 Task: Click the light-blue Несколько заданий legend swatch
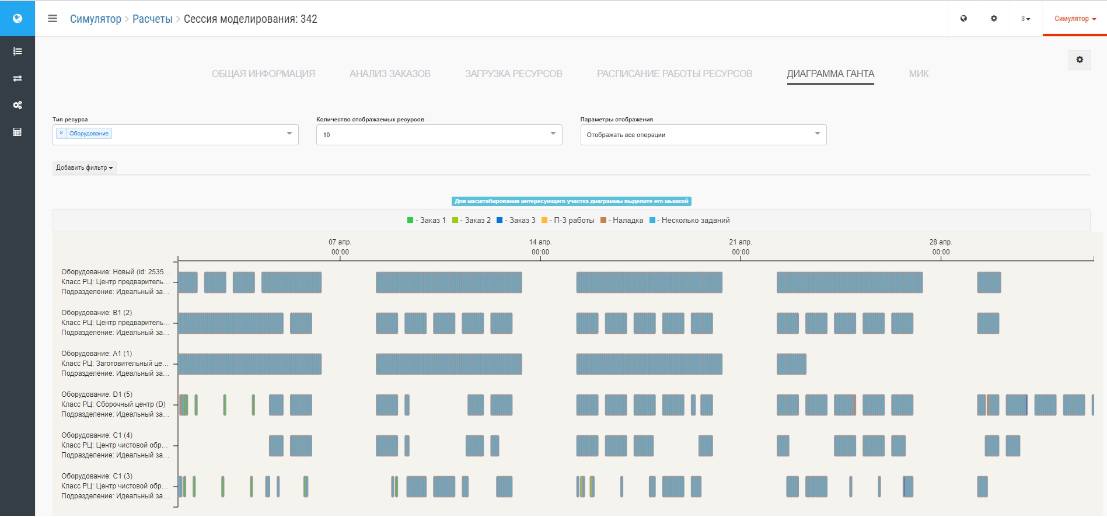point(652,220)
